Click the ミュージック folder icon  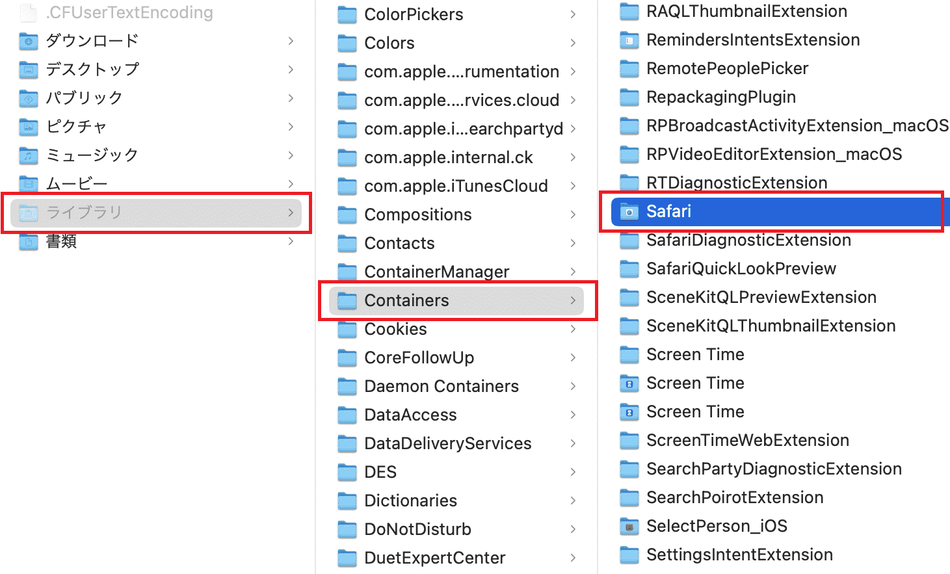29,155
